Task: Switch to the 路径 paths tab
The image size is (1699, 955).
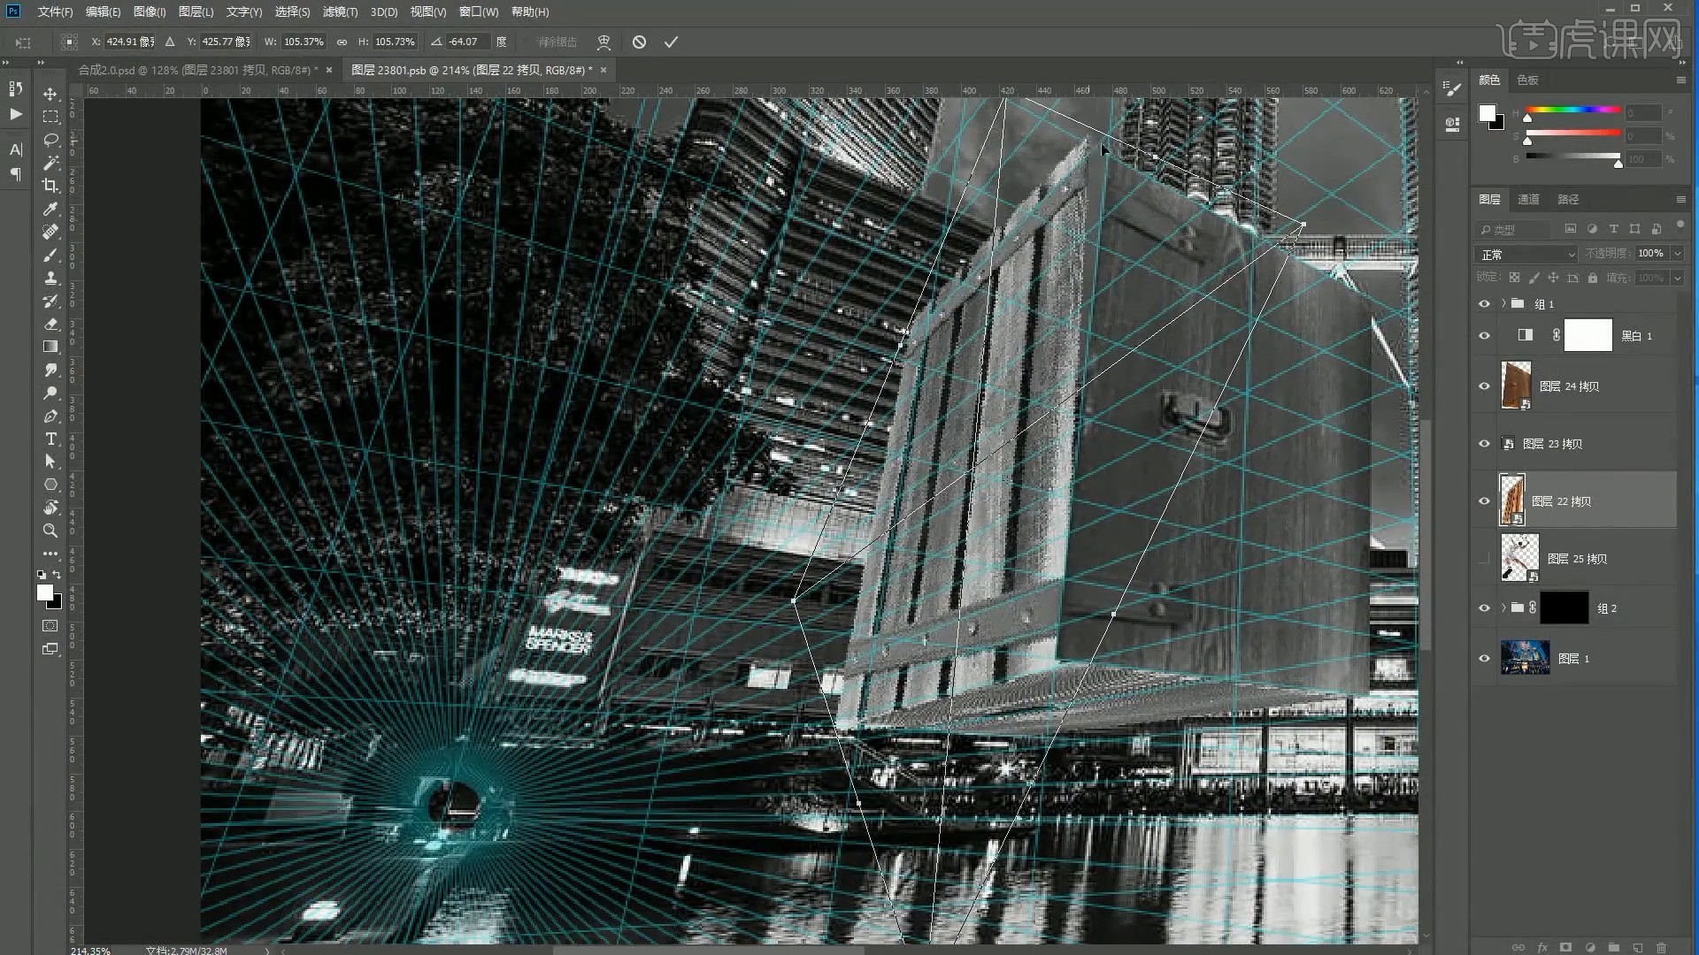Action: (1568, 199)
